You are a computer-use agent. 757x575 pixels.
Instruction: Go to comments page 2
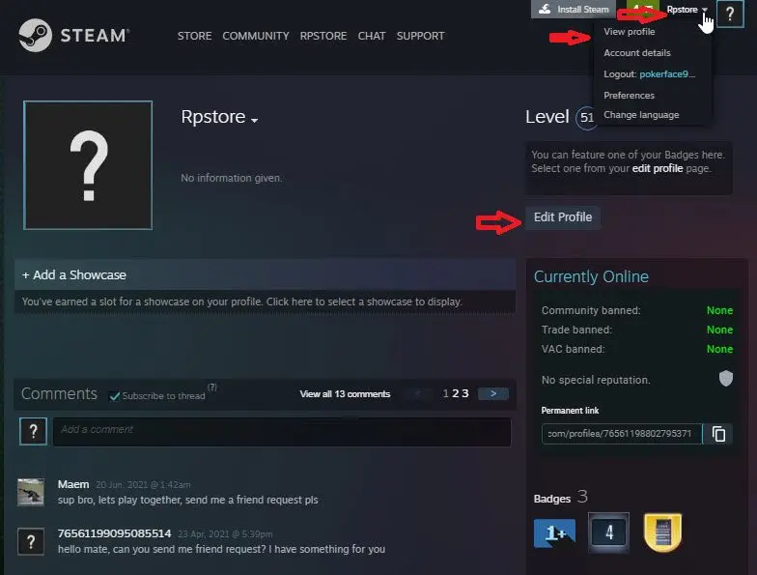456,394
